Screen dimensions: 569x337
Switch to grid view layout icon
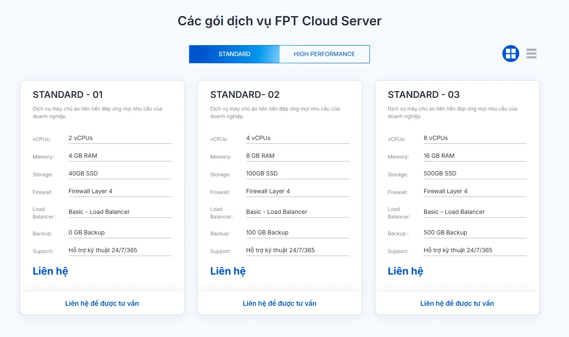tap(510, 54)
